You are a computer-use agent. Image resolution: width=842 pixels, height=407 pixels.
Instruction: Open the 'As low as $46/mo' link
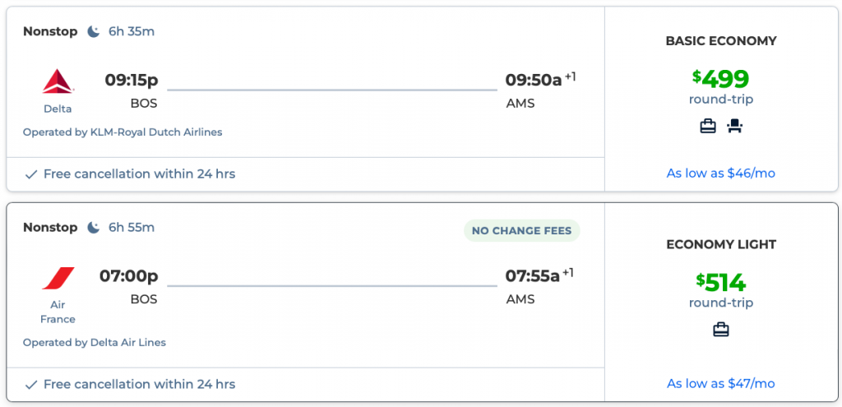coord(720,173)
